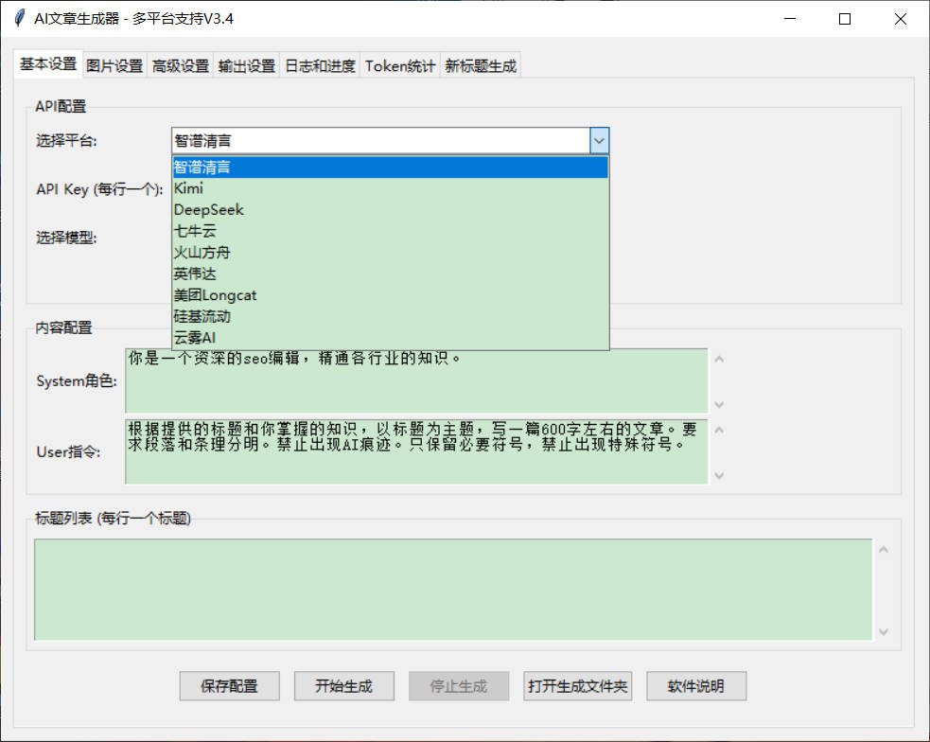Select 美团Longcat from the platform list
The image size is (930, 742).
391,295
